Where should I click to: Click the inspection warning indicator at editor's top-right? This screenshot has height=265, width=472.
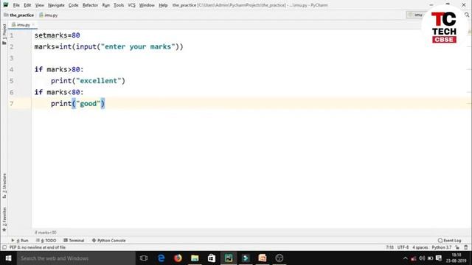[469, 32]
